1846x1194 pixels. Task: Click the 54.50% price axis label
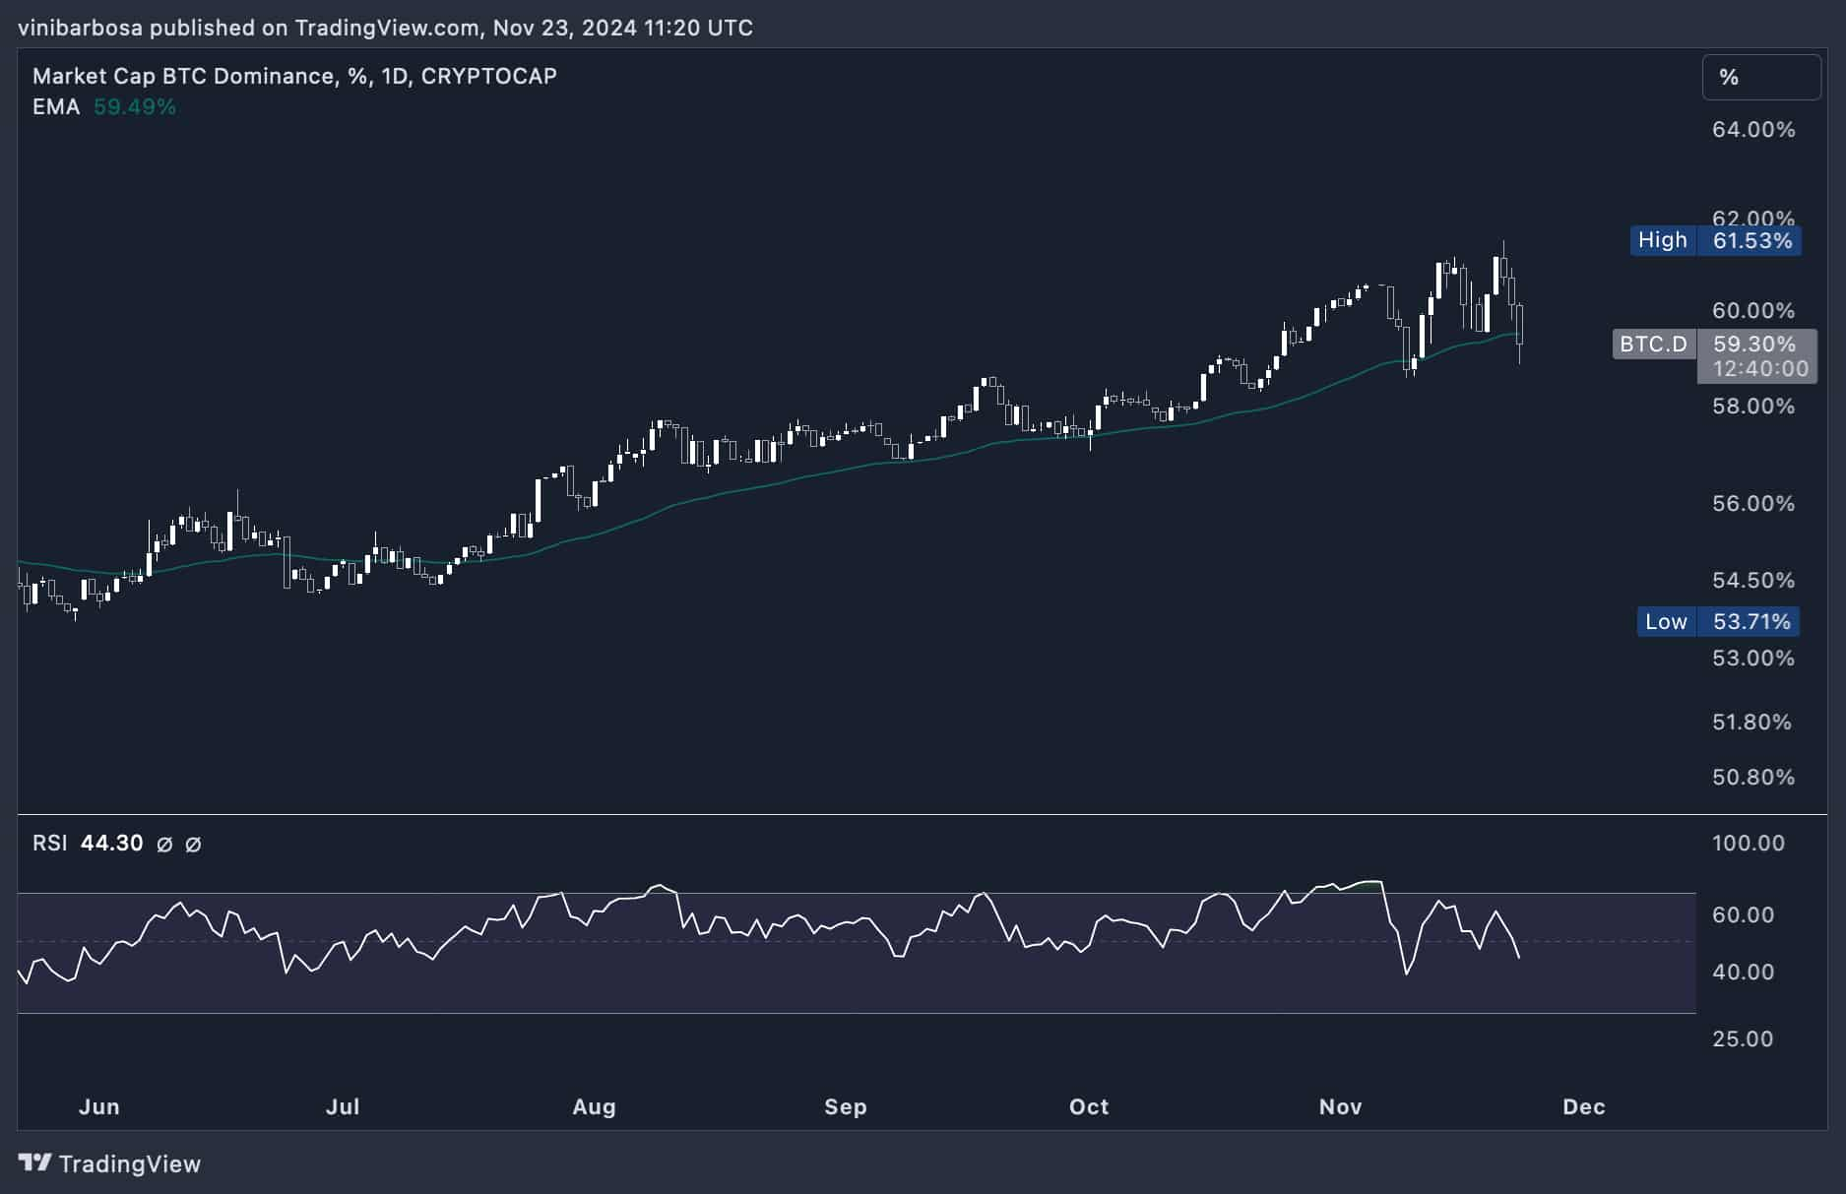click(1753, 581)
